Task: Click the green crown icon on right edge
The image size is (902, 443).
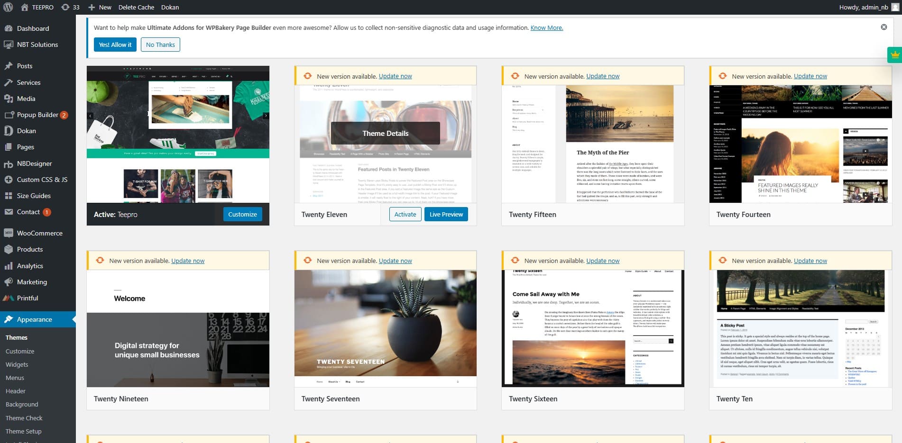Action: [894, 55]
